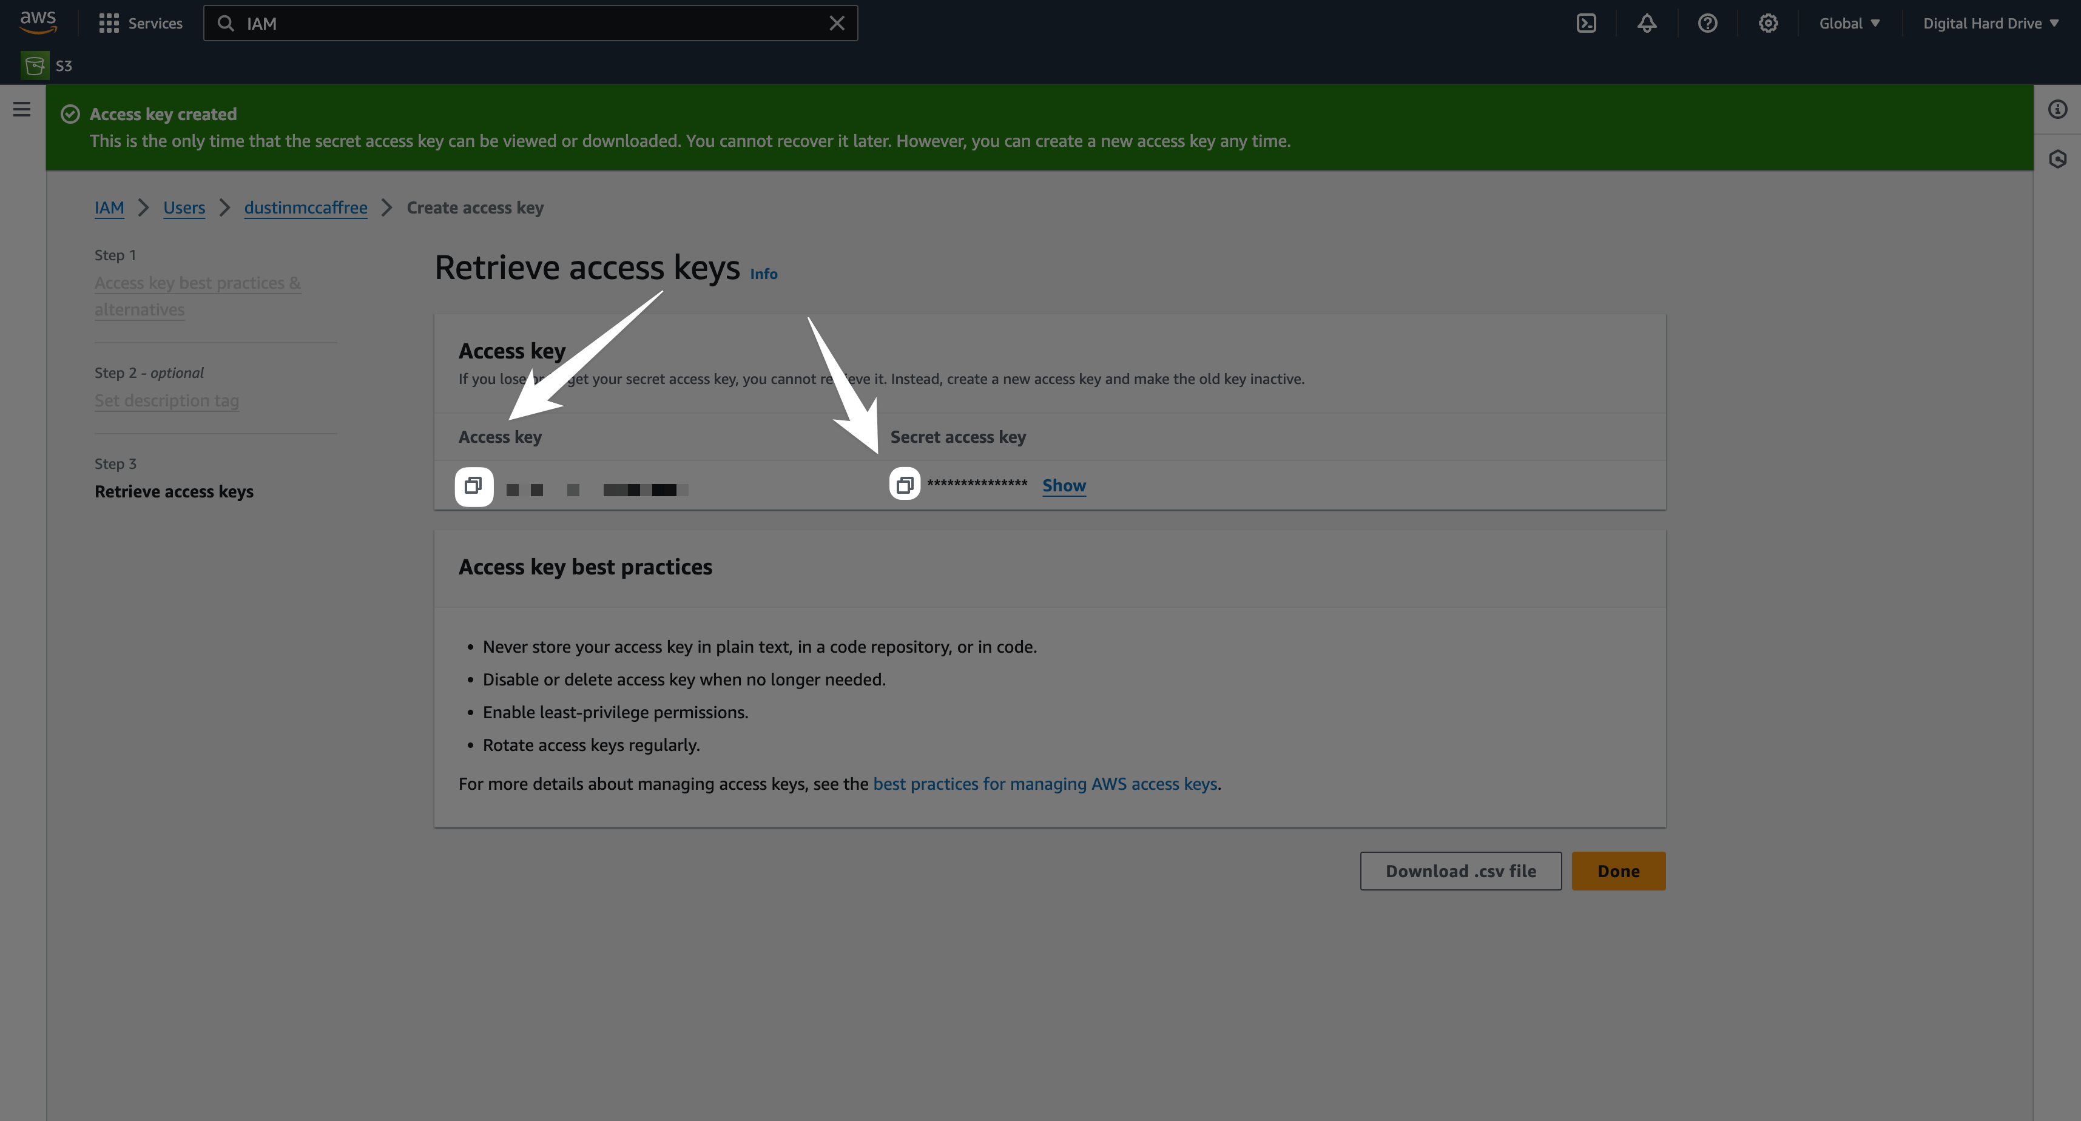Viewport: 2081px width, 1121px height.
Task: Open the settings gear icon
Action: [1767, 24]
